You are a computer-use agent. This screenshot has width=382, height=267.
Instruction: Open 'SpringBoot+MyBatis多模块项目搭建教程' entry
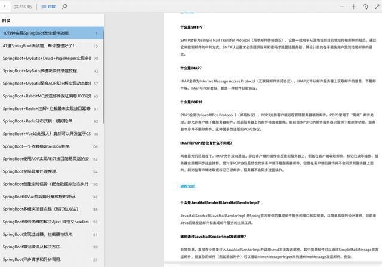pos(52,70)
